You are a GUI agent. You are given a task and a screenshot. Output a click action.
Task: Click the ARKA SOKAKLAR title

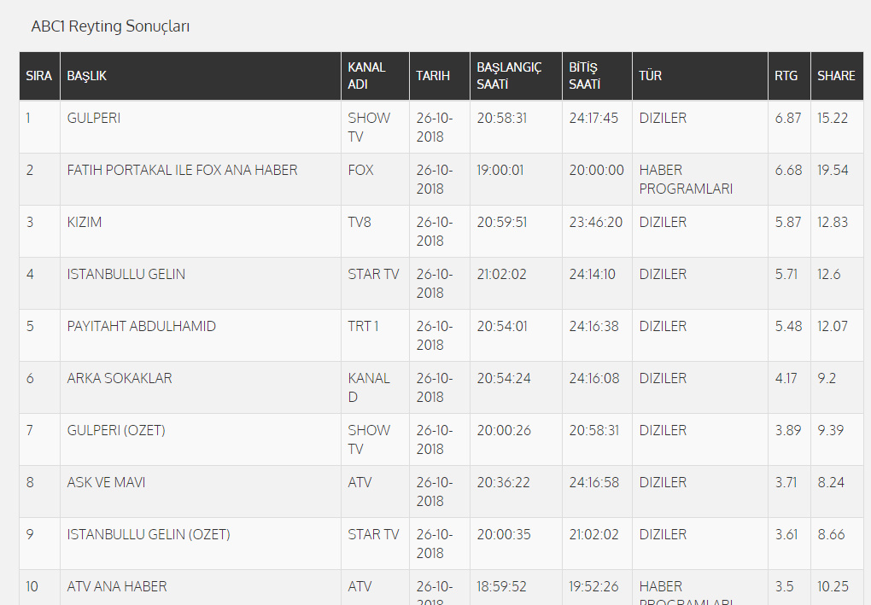coord(120,379)
